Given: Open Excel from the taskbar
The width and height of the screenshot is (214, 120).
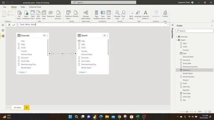Looking at the screenshot, I should coord(138,117).
